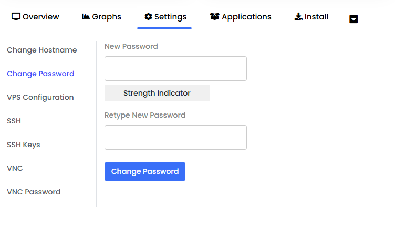Select Change Password in the sidebar
Image resolution: width=395 pixels, height=227 pixels.
tap(40, 74)
